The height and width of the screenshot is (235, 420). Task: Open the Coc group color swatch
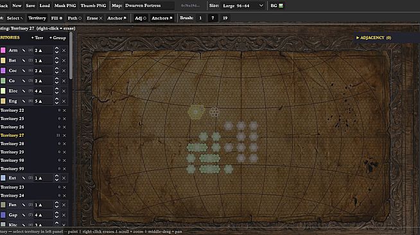coord(3,71)
